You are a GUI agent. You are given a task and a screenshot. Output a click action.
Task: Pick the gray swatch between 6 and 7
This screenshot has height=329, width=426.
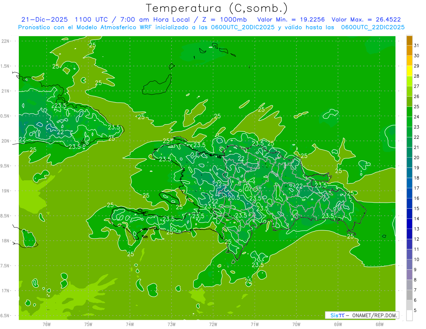click(x=409, y=295)
